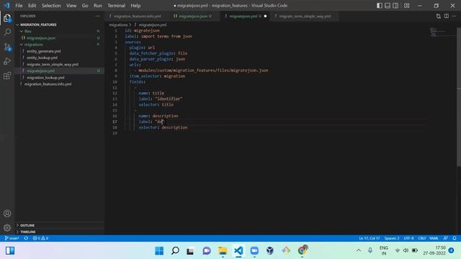Show hidden system tray icons chevron
461x259 pixels.
359,250
